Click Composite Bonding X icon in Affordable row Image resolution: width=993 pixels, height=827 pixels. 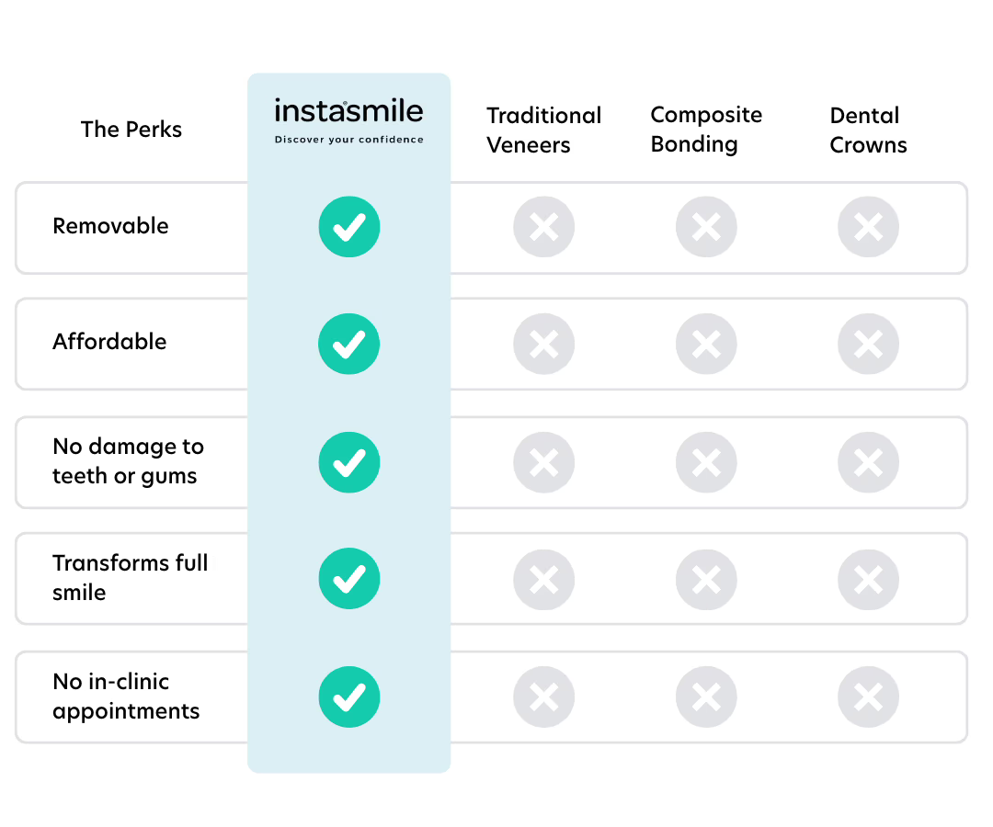(x=706, y=344)
